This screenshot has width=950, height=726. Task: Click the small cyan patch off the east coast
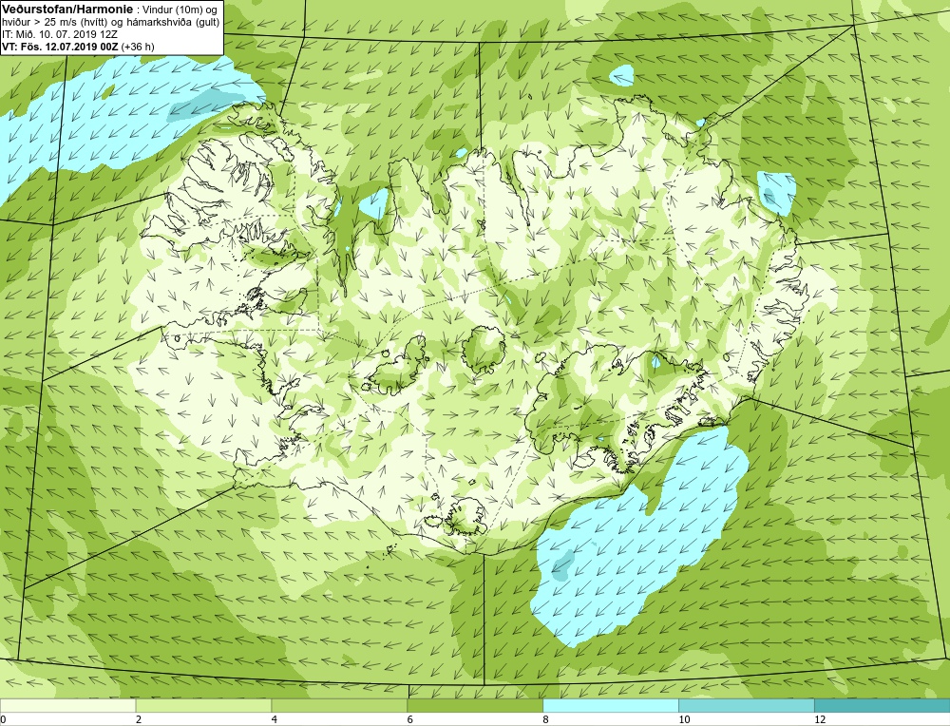777,193
